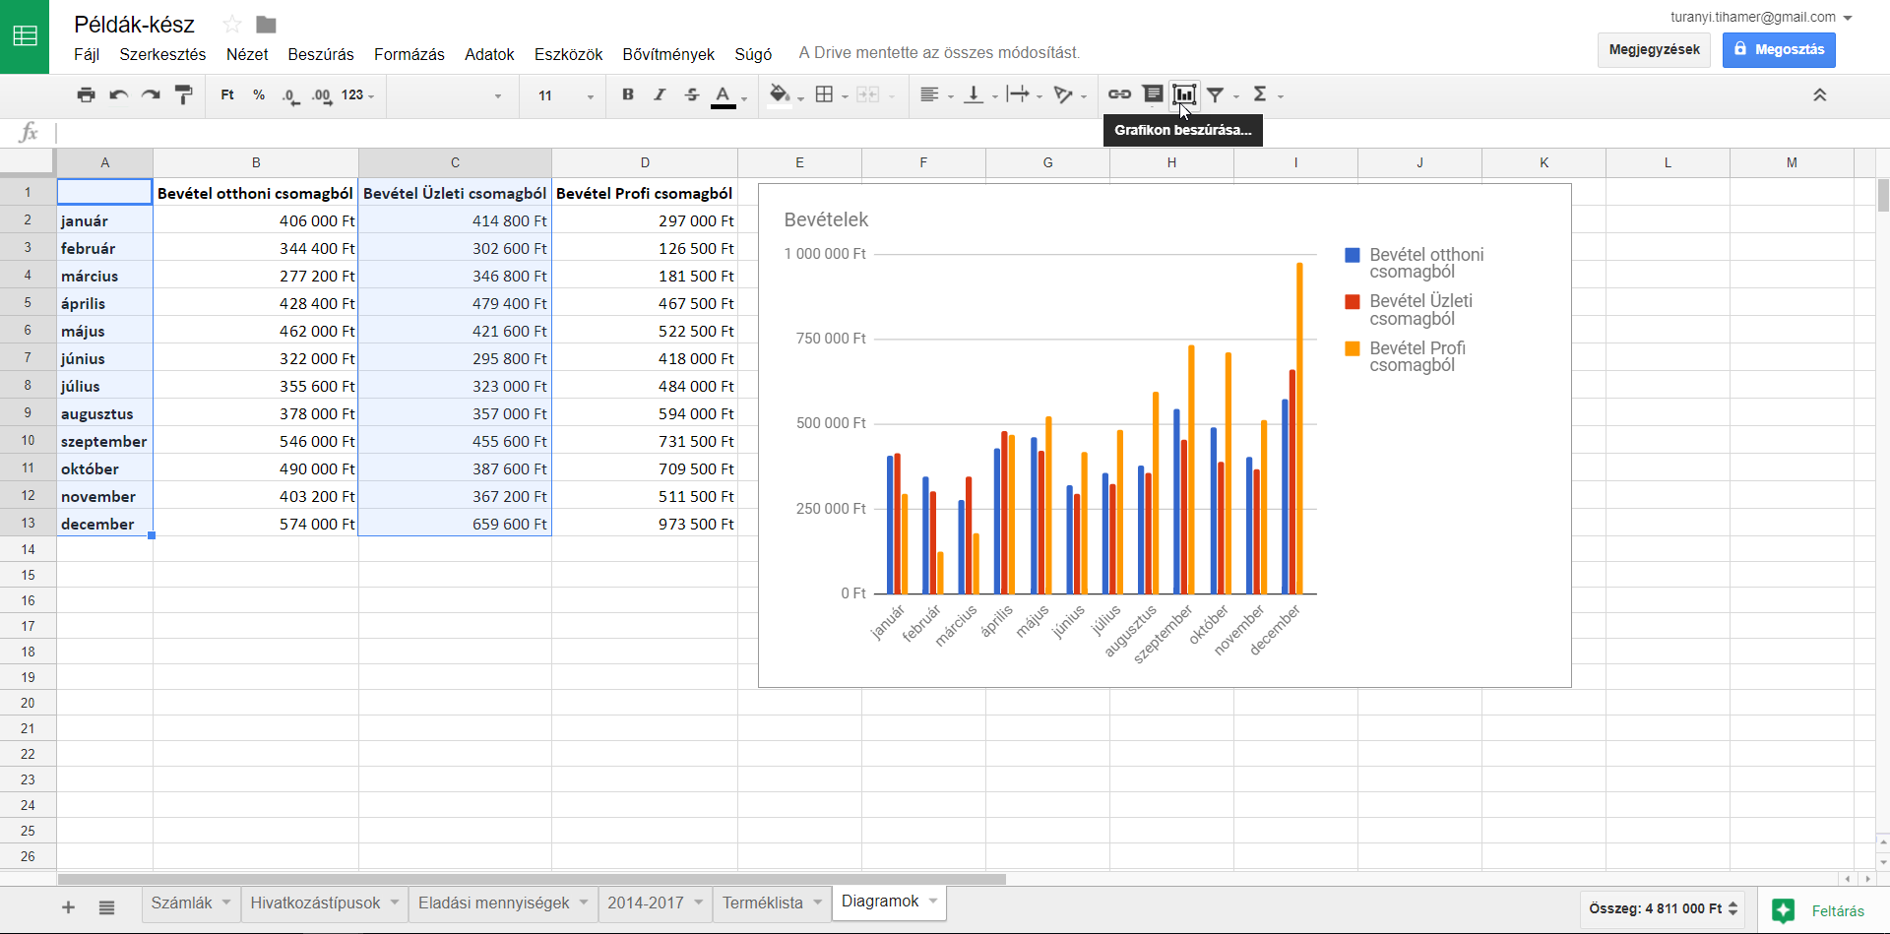This screenshot has width=1890, height=934.
Task: Click the Megosztás share button
Action: [1779, 49]
